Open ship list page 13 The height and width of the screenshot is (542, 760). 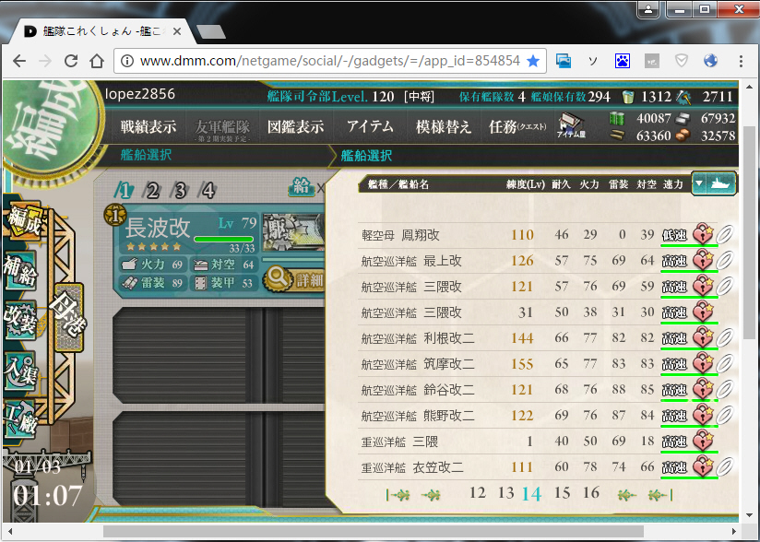coord(505,493)
